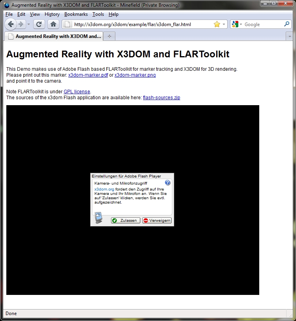This screenshot has width=296, height=321.
Task: Open the address bar history dropdown
Action: click(224, 25)
